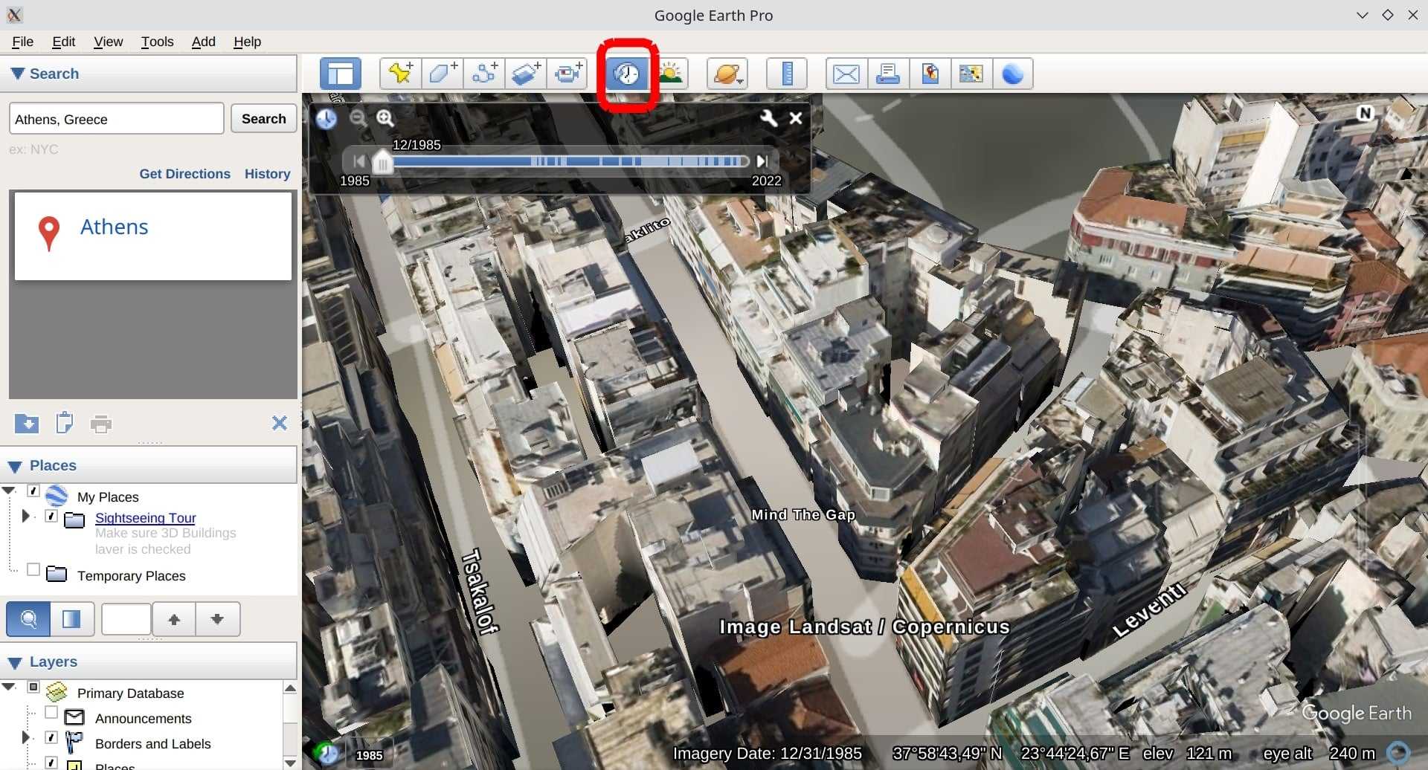The image size is (1428, 770).
Task: Select the Add Path tool
Action: click(483, 74)
